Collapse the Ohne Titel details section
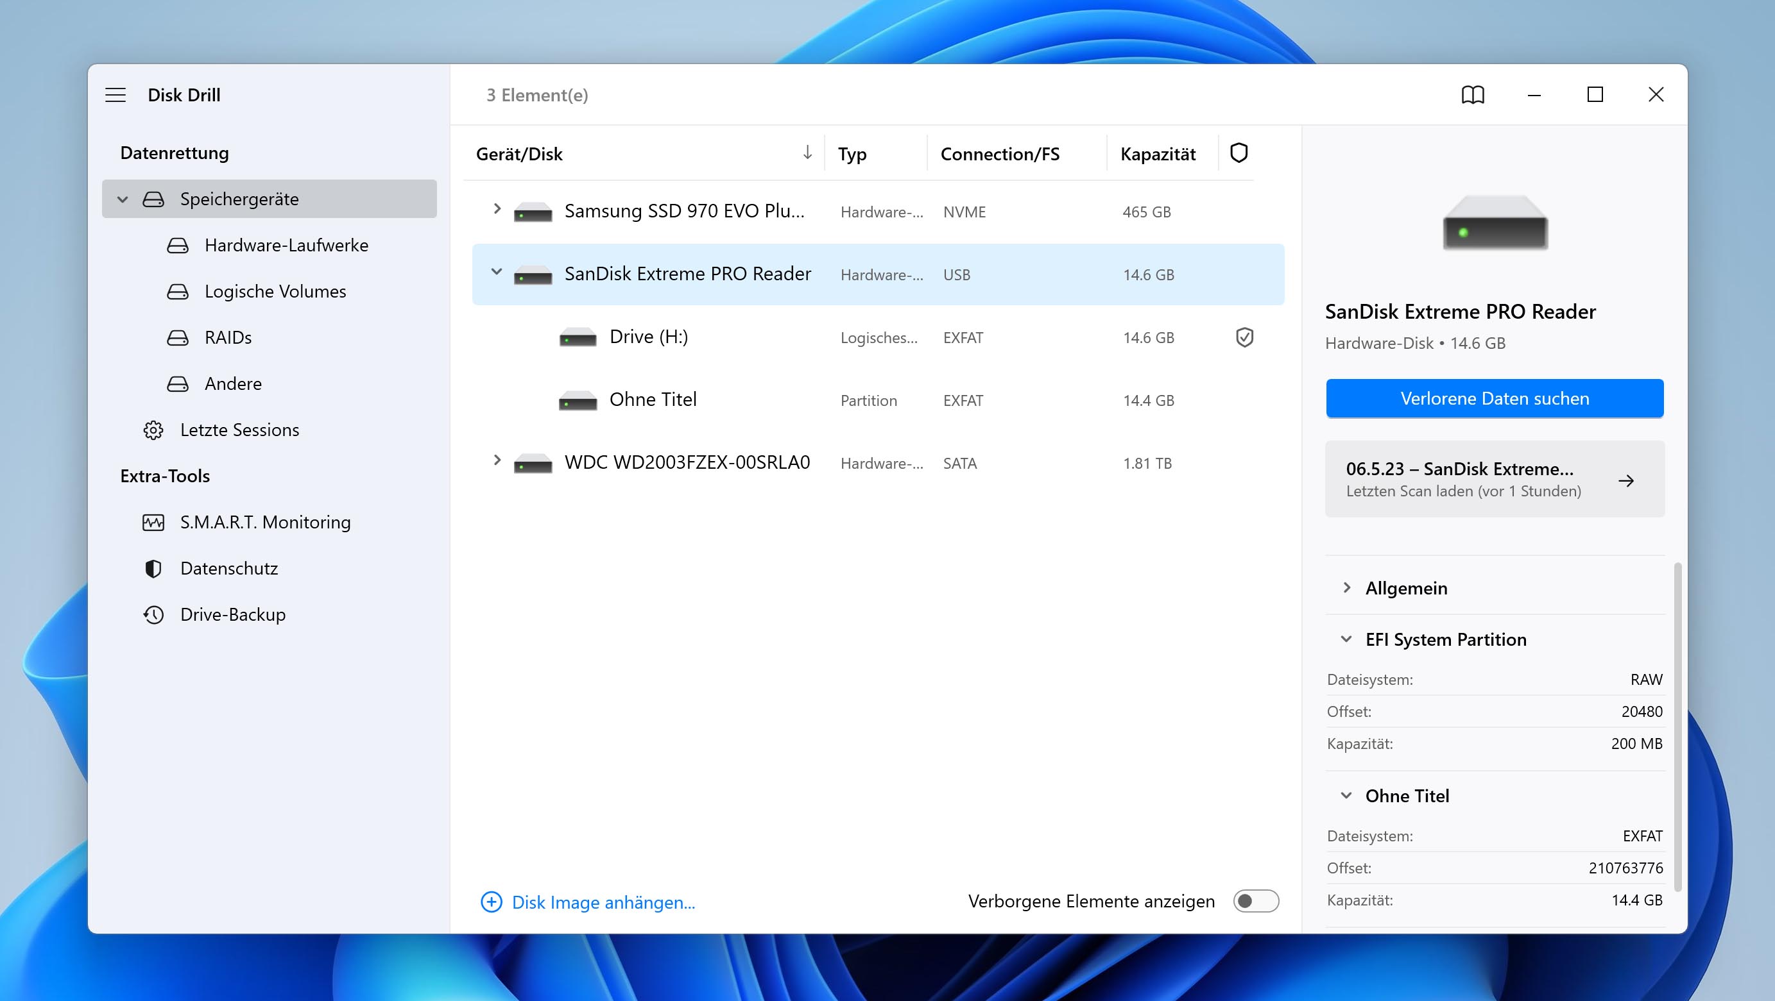Screen dimensions: 1775x1001 pos(1346,795)
